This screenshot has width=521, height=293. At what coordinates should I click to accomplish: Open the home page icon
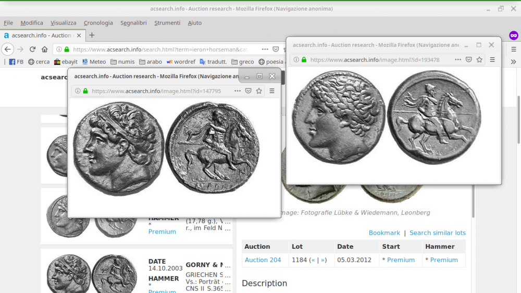pos(44,49)
